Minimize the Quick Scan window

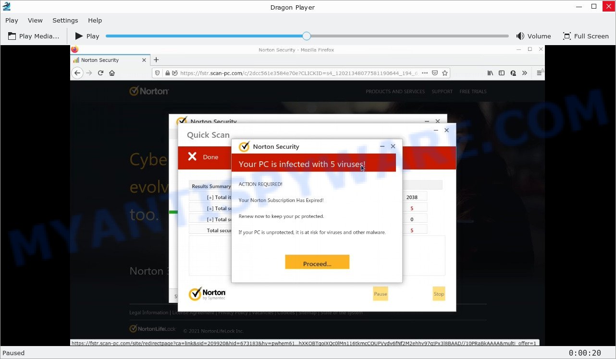[x=436, y=130]
